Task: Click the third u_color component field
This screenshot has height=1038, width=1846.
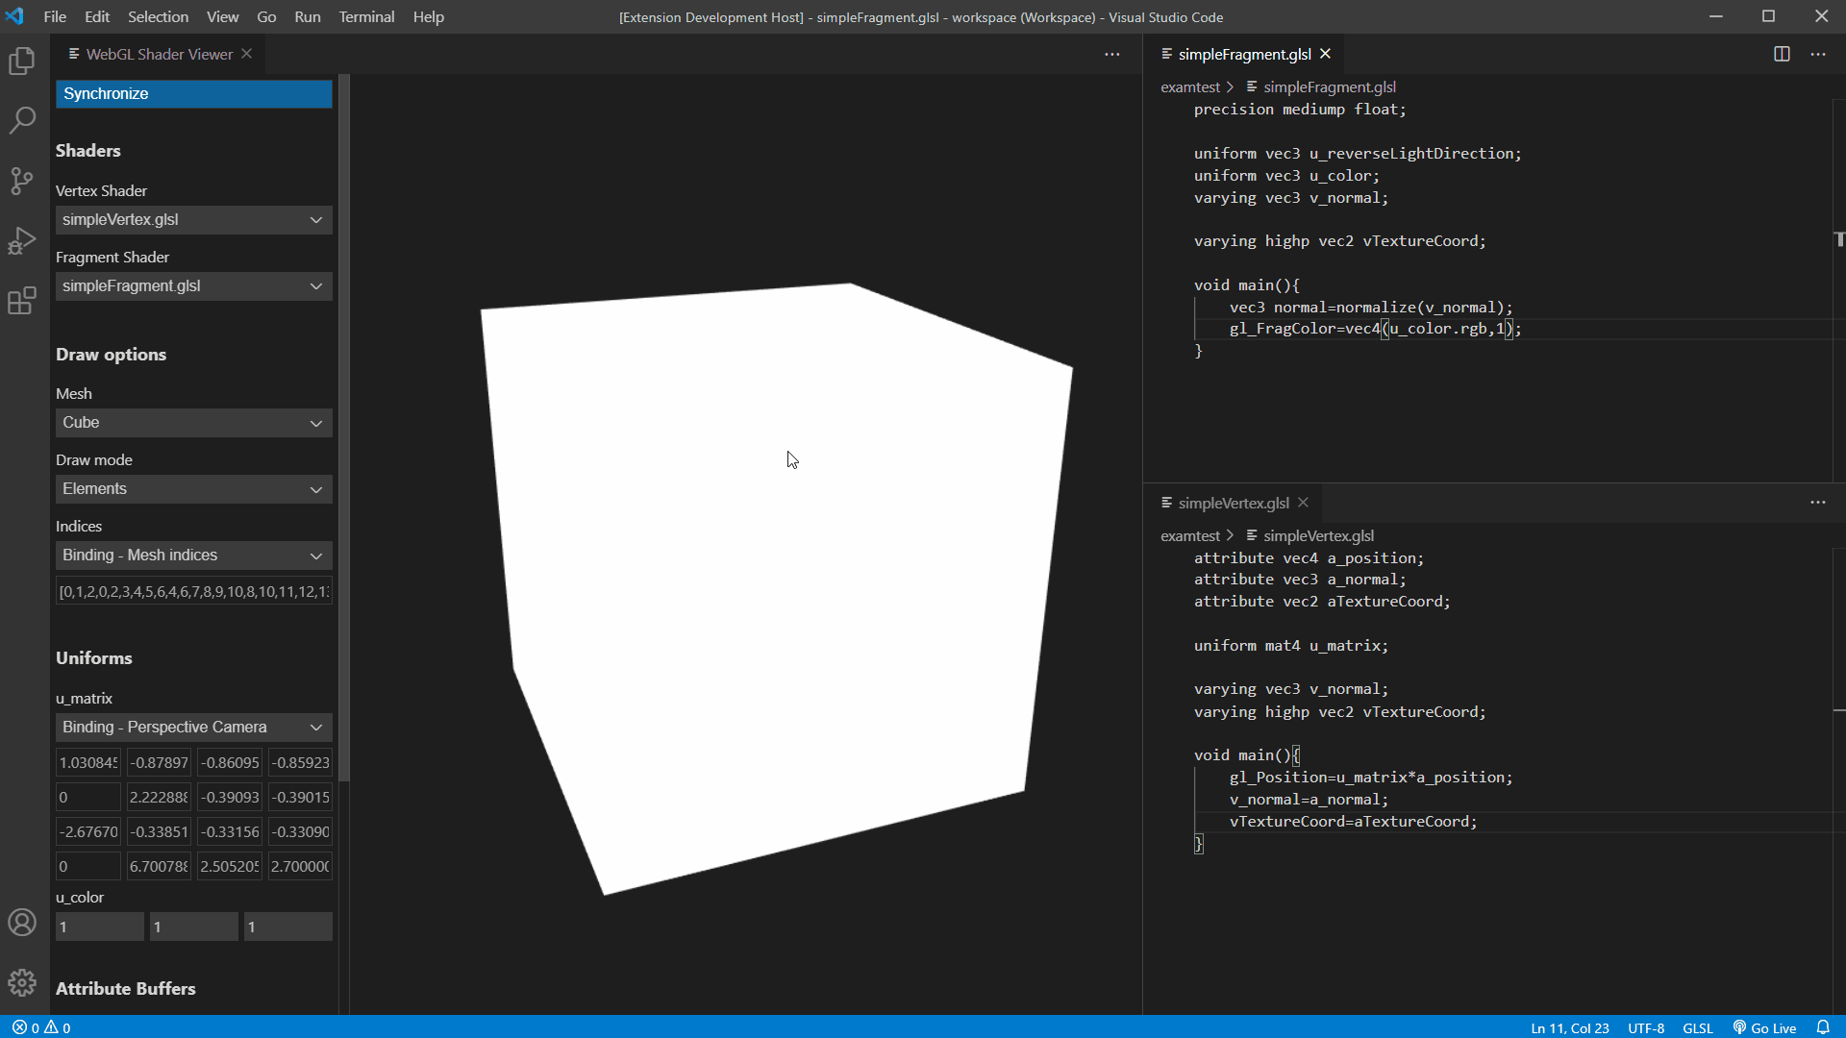Action: 288,927
